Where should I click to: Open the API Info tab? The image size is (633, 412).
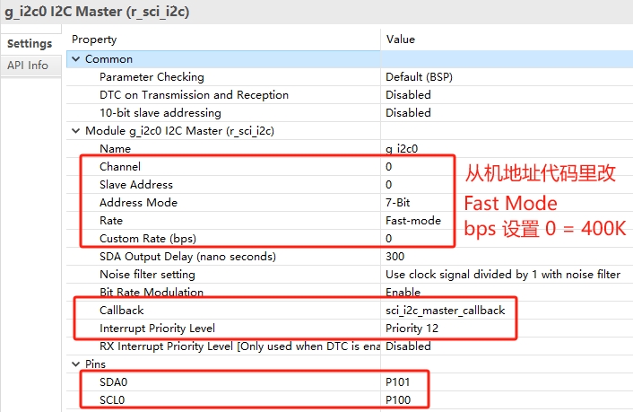pos(28,66)
